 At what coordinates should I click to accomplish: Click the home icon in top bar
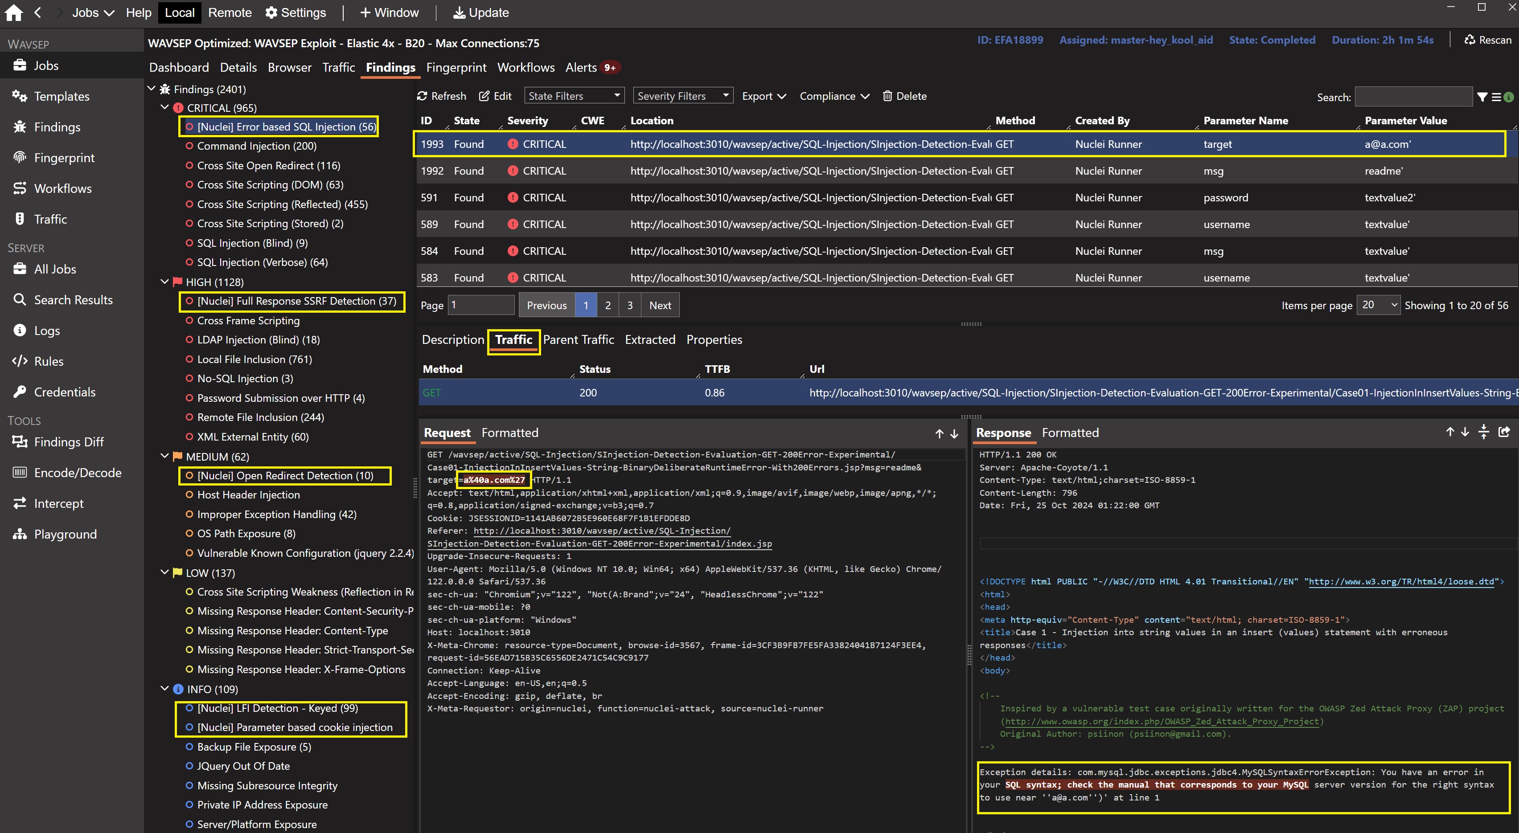[13, 12]
